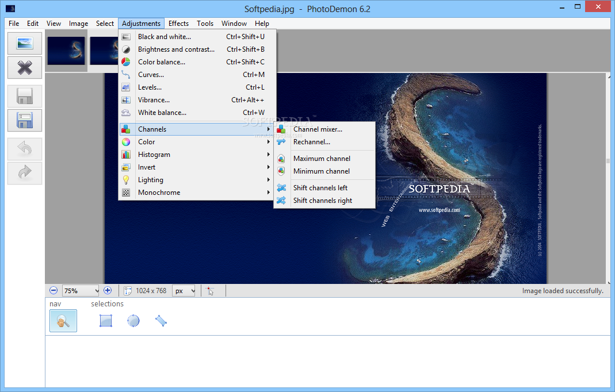Viewport: 615px width, 392px height.
Task: Click the Save As blue floppy icon
Action: click(25, 120)
